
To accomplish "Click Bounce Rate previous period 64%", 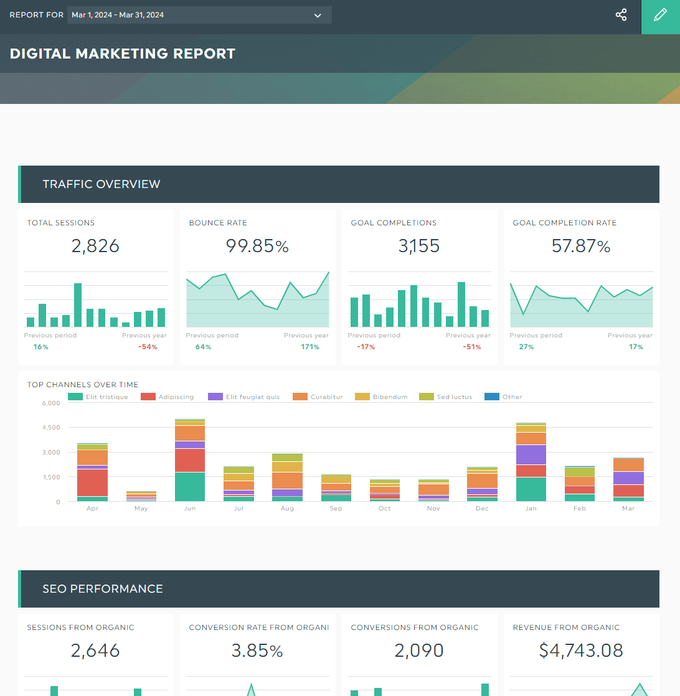I will tap(203, 347).
